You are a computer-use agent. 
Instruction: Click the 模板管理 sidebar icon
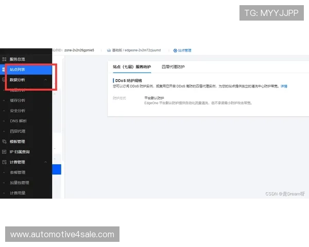pyautogui.click(x=4, y=142)
